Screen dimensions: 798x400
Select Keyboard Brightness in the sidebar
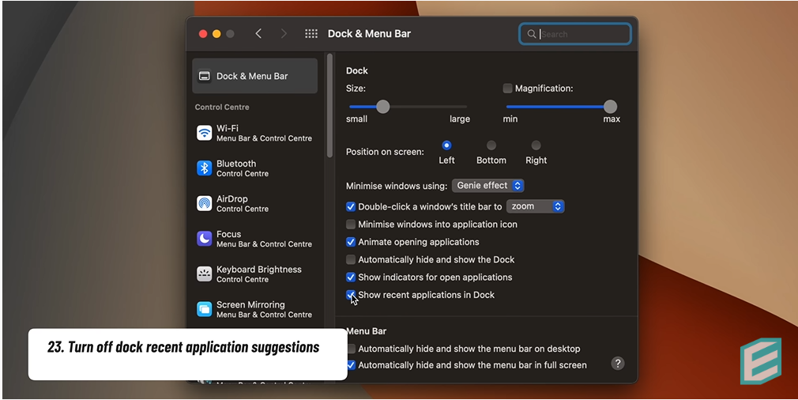(254, 274)
